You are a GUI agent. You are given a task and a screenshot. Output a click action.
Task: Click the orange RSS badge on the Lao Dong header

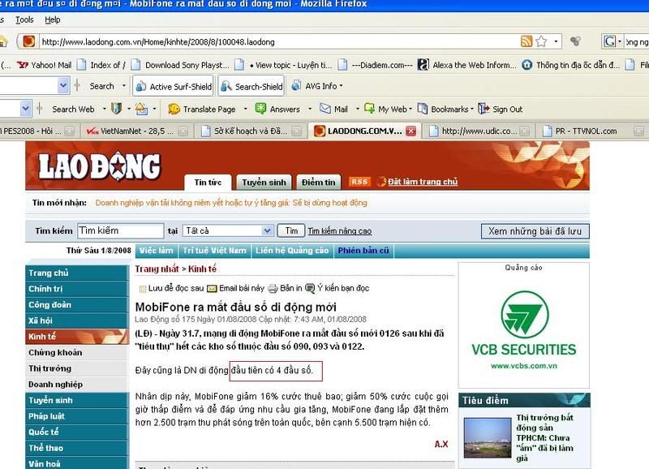[359, 182]
